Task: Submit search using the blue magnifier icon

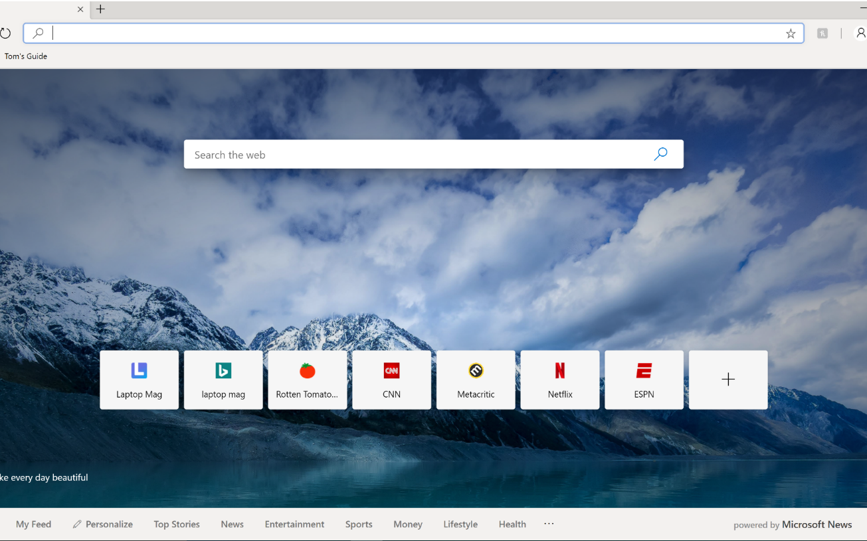Action: tap(660, 154)
